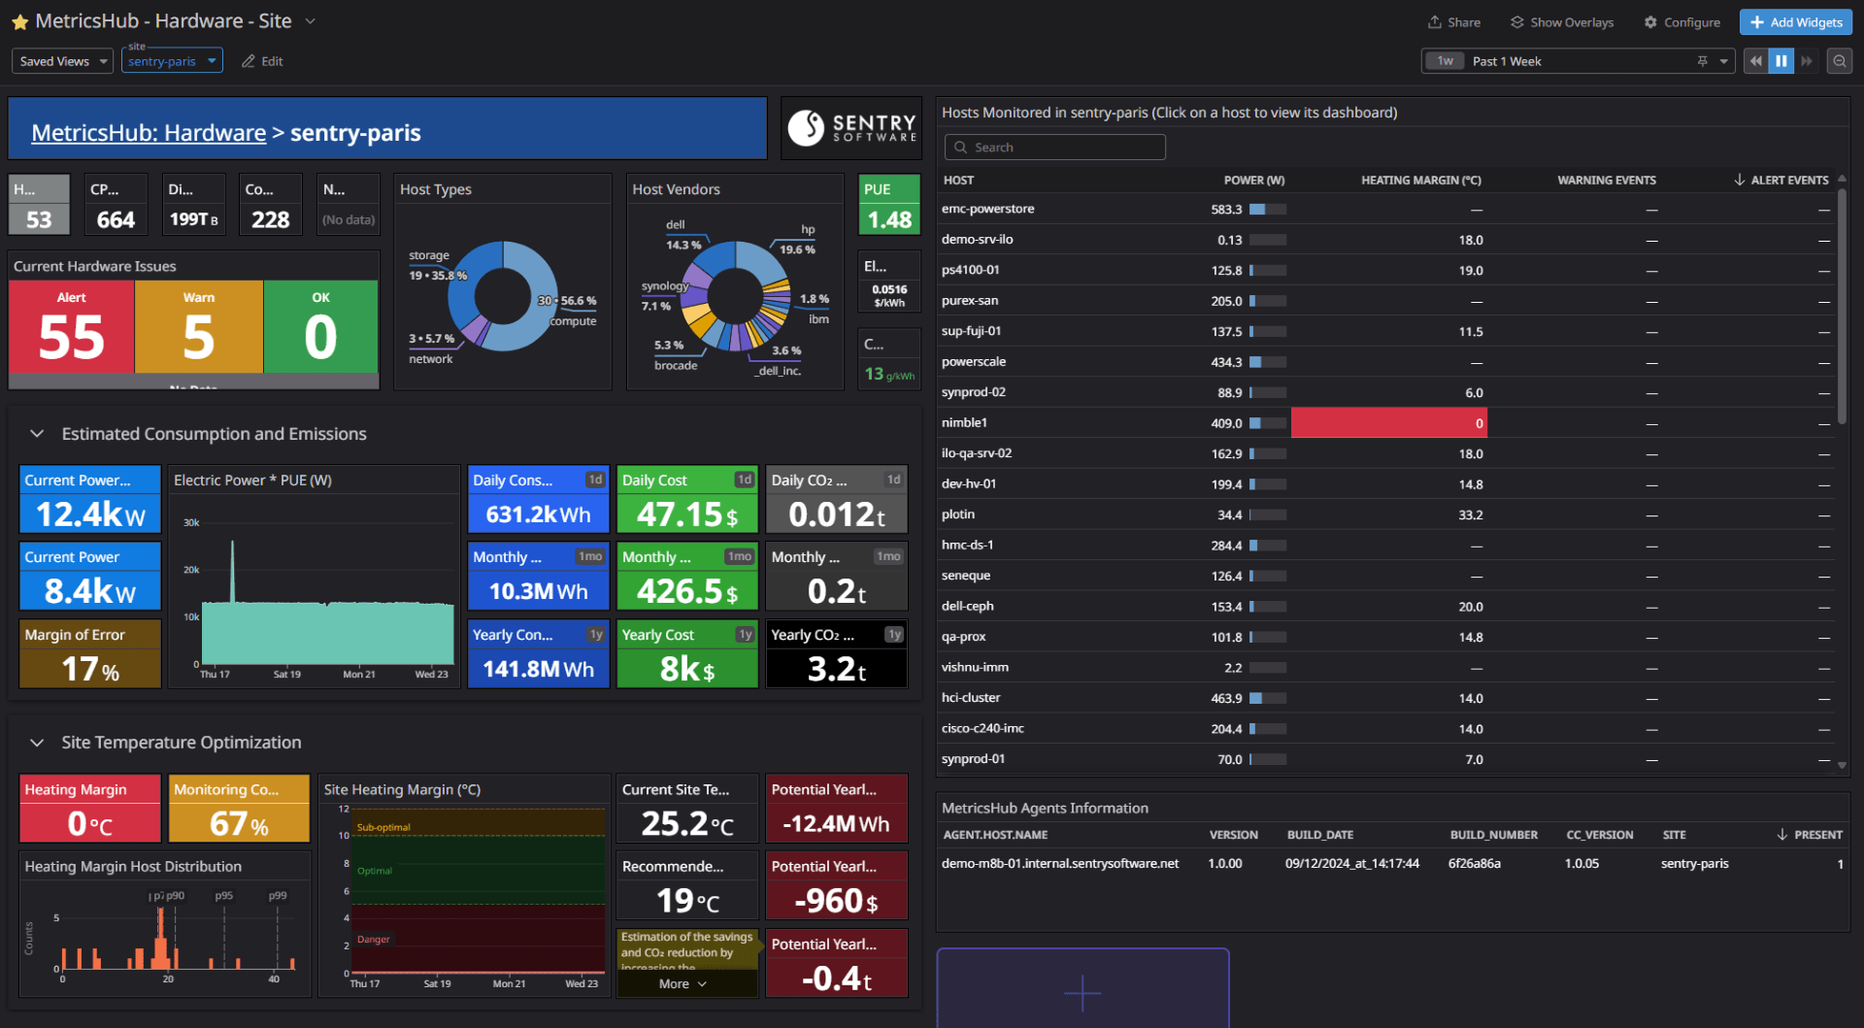Open the hci-cluster host row

coord(1385,698)
